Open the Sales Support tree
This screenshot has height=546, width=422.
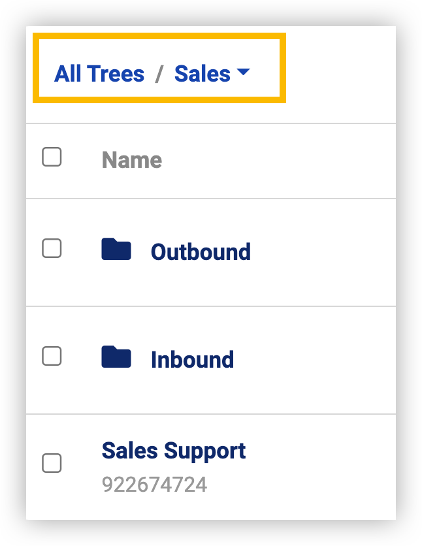coord(174,451)
